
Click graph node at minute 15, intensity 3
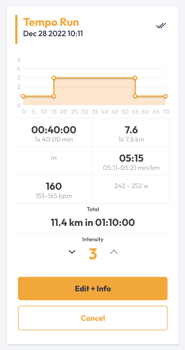pos(54,78)
